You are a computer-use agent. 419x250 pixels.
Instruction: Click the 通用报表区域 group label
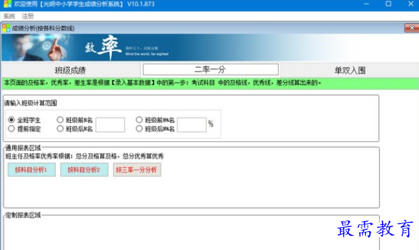click(24, 149)
